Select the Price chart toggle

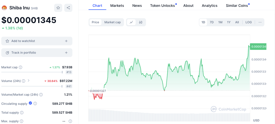95,22
